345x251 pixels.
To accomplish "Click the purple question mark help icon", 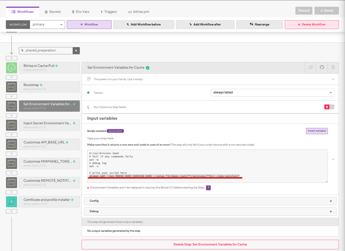I will click(x=208, y=188).
